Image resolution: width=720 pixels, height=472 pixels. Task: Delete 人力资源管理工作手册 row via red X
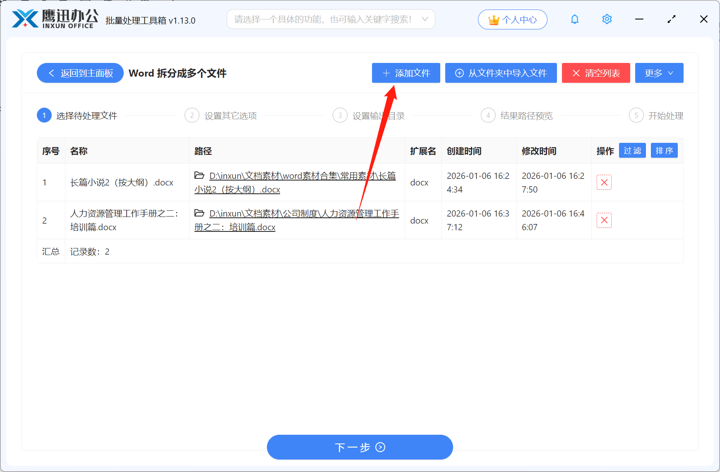pos(604,220)
